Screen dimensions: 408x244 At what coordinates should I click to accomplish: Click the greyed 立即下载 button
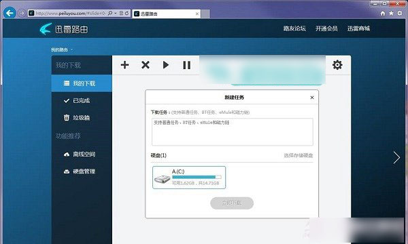232,203
